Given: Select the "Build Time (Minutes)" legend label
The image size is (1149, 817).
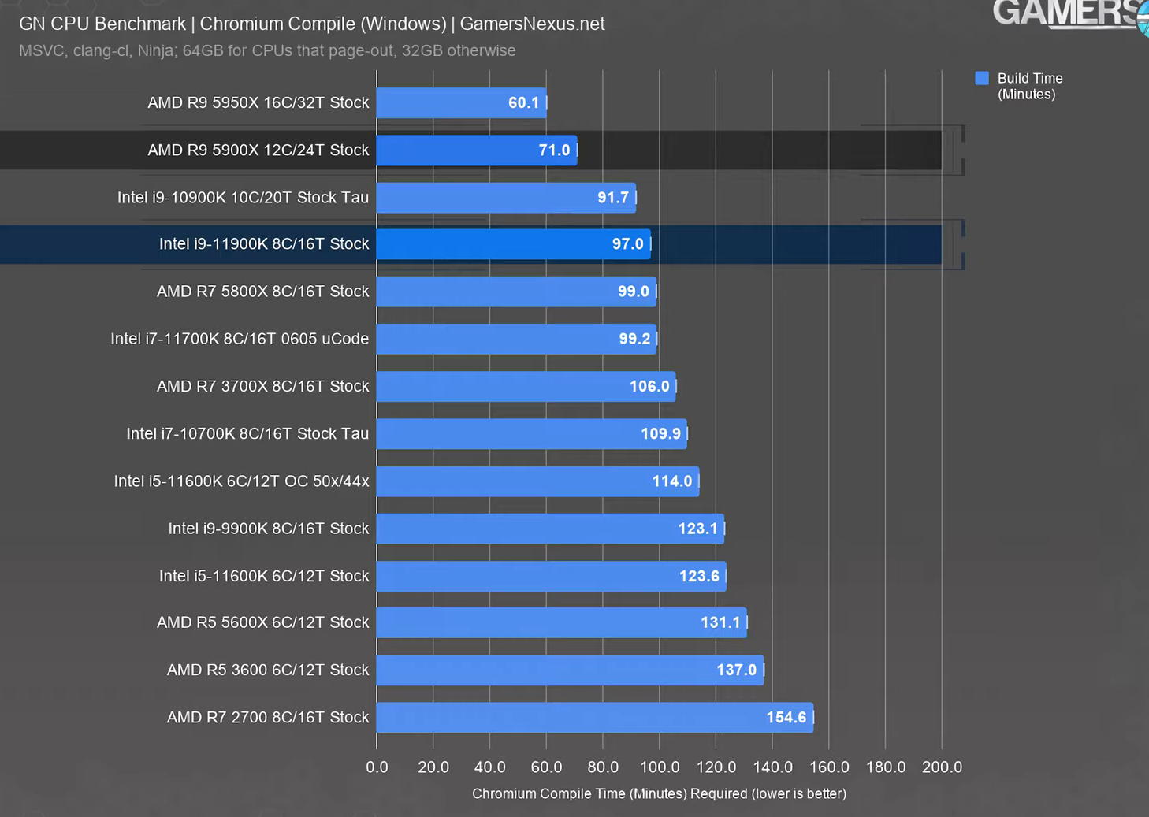Looking at the screenshot, I should tap(1030, 86).
